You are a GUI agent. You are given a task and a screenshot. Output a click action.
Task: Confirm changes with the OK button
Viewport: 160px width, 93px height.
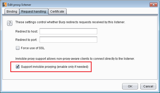pos(130,86)
